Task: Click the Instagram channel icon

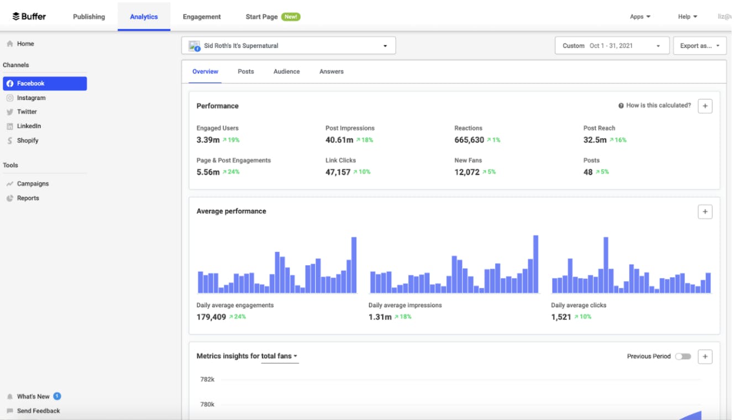Action: (x=10, y=98)
